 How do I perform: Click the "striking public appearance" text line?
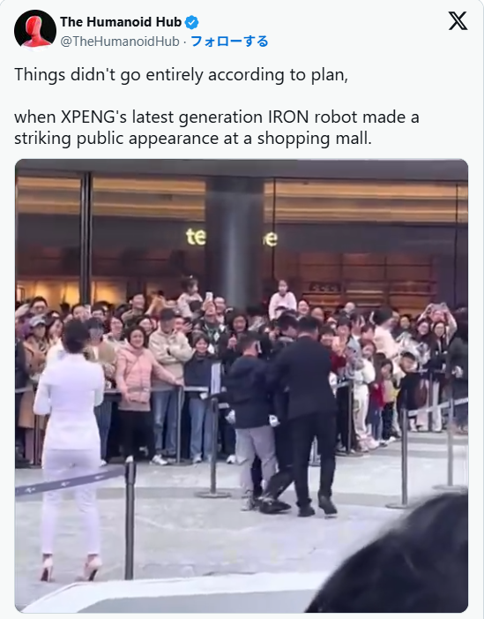click(x=193, y=139)
